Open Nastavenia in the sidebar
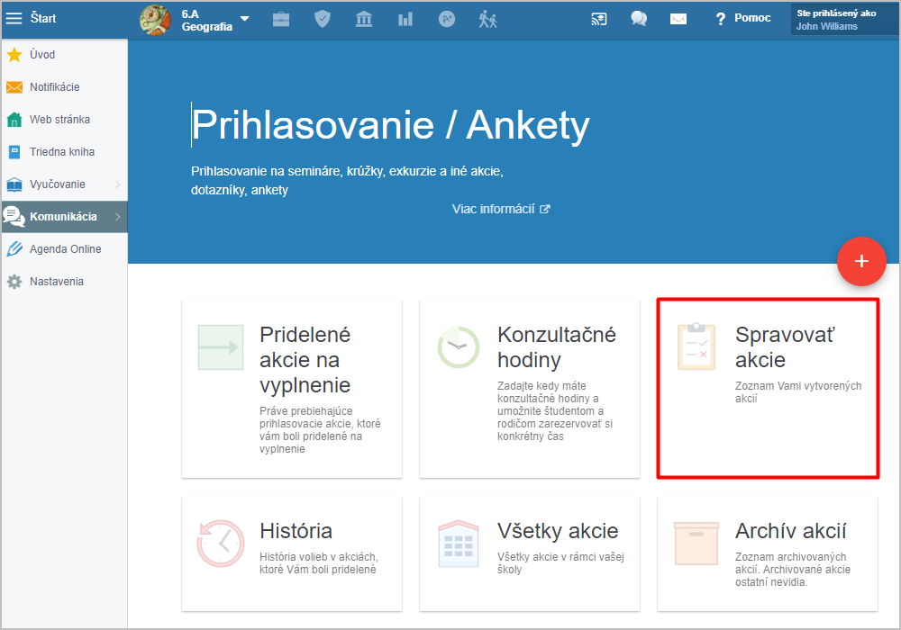Viewport: 901px width, 630px height. coord(64,282)
